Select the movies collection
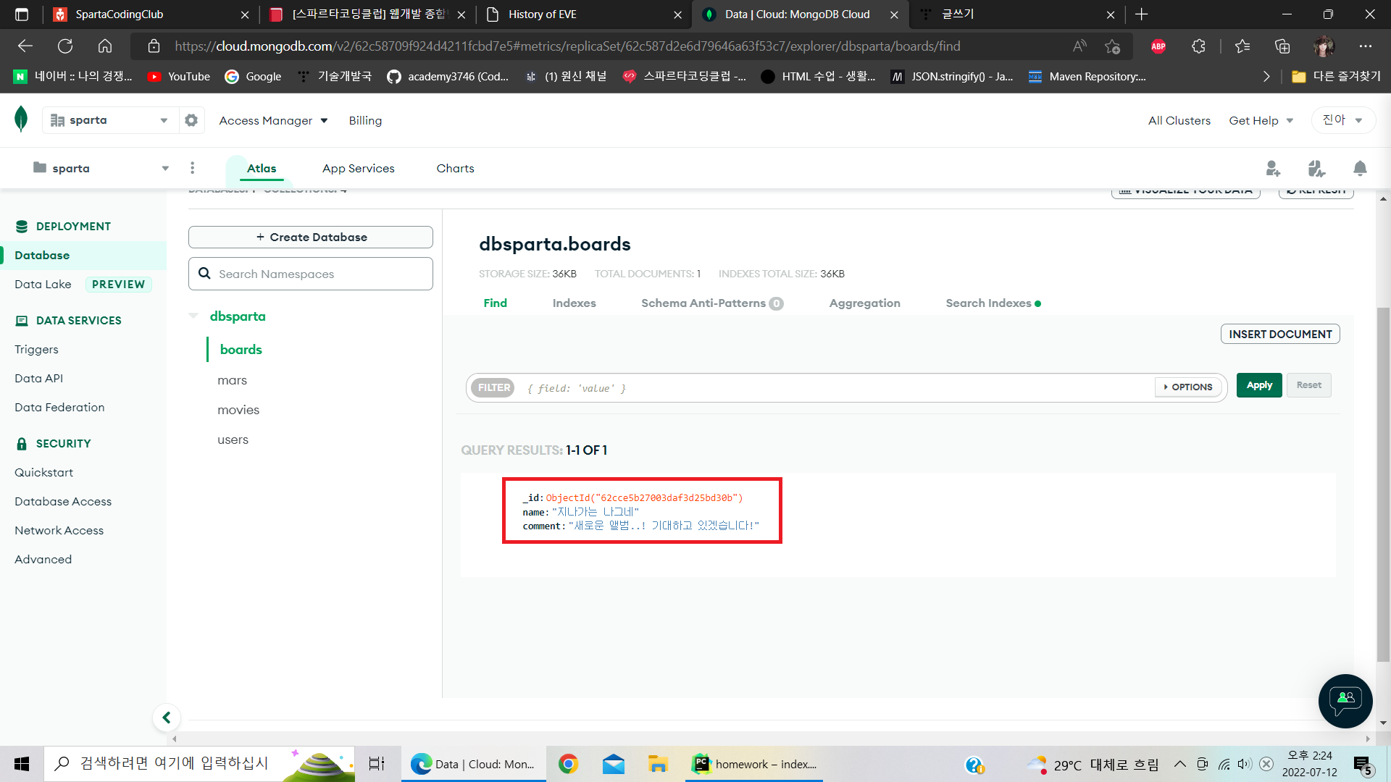The height and width of the screenshot is (782, 1391). pyautogui.click(x=238, y=410)
